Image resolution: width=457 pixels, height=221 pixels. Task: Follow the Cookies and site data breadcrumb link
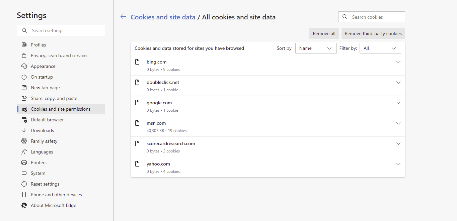click(163, 17)
